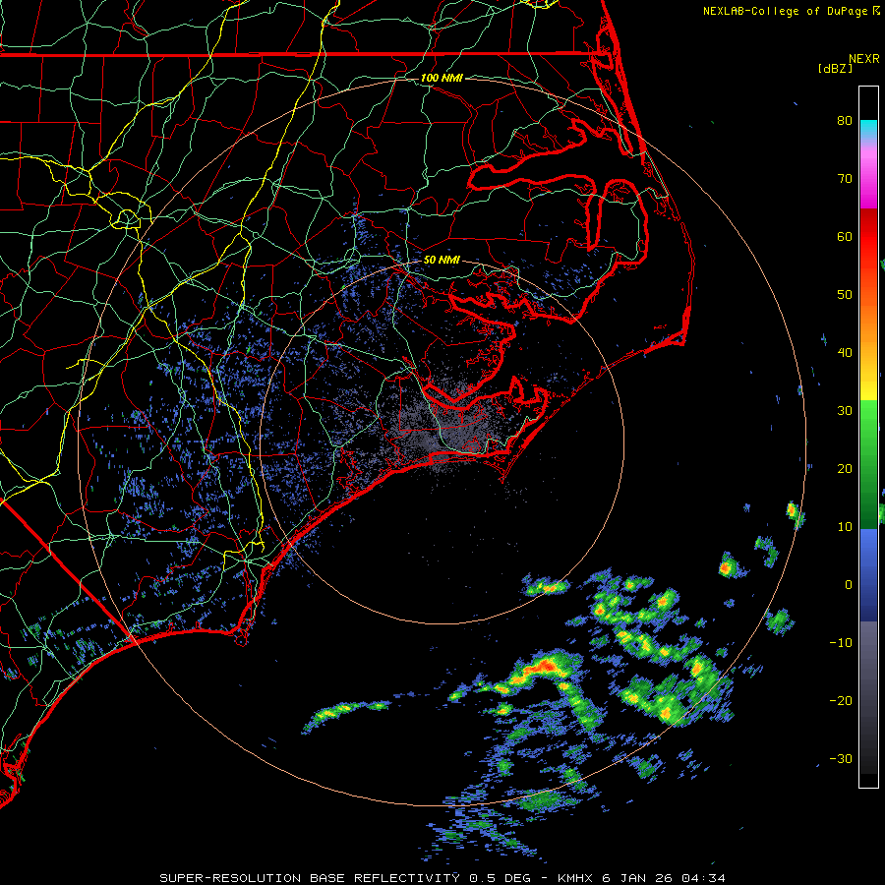Click the 10 value on the dBZ scale
The width and height of the screenshot is (885, 885).
click(845, 527)
